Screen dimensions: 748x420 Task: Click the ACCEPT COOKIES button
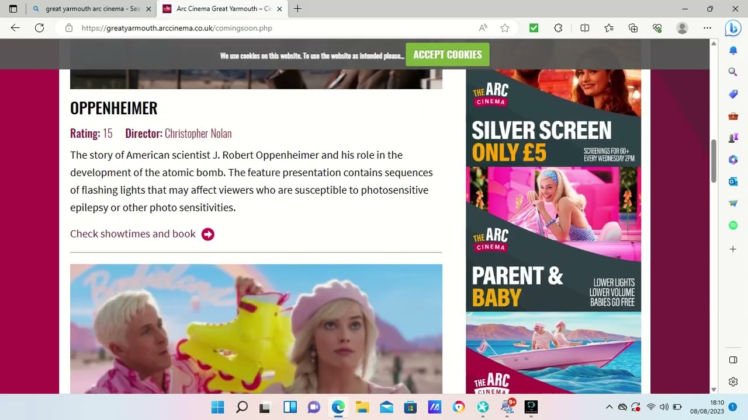(448, 55)
